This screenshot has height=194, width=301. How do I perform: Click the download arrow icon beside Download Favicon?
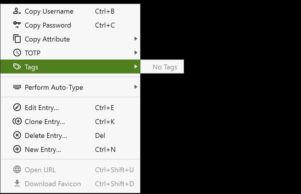[x=17, y=184]
